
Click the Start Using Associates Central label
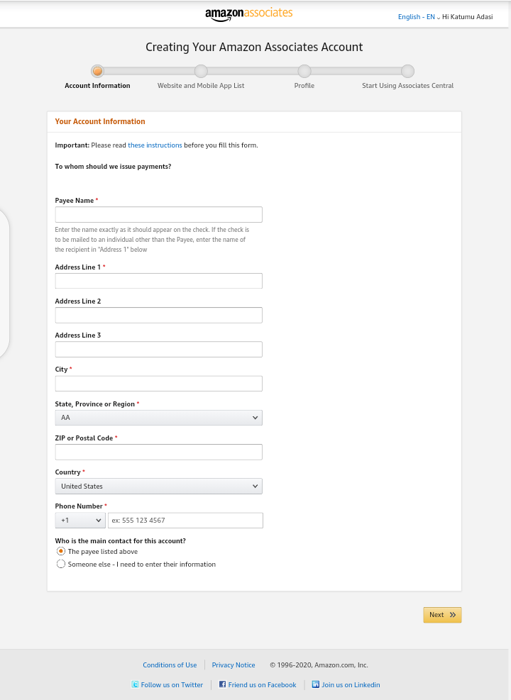pyautogui.click(x=407, y=86)
